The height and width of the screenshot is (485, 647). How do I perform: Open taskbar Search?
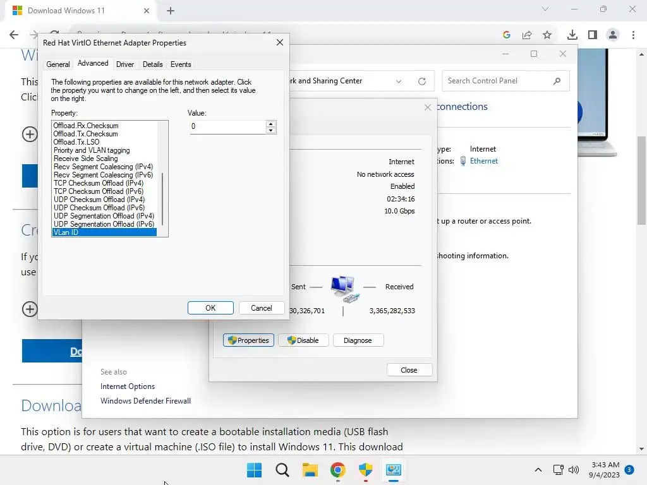tap(282, 470)
